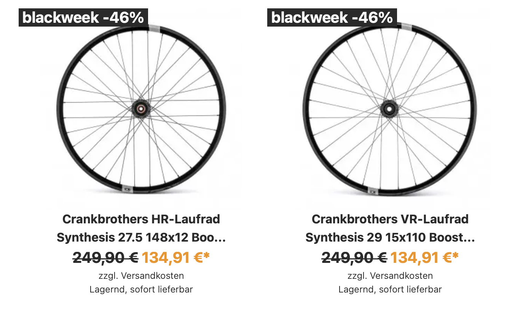Click the logo sticker on HR-Laufrad rim bottom
The image size is (520, 313).
[127, 188]
